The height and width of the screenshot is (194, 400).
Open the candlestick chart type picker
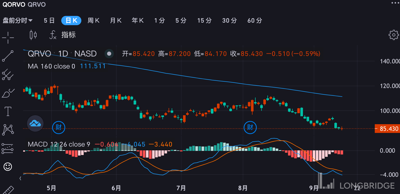point(33,35)
